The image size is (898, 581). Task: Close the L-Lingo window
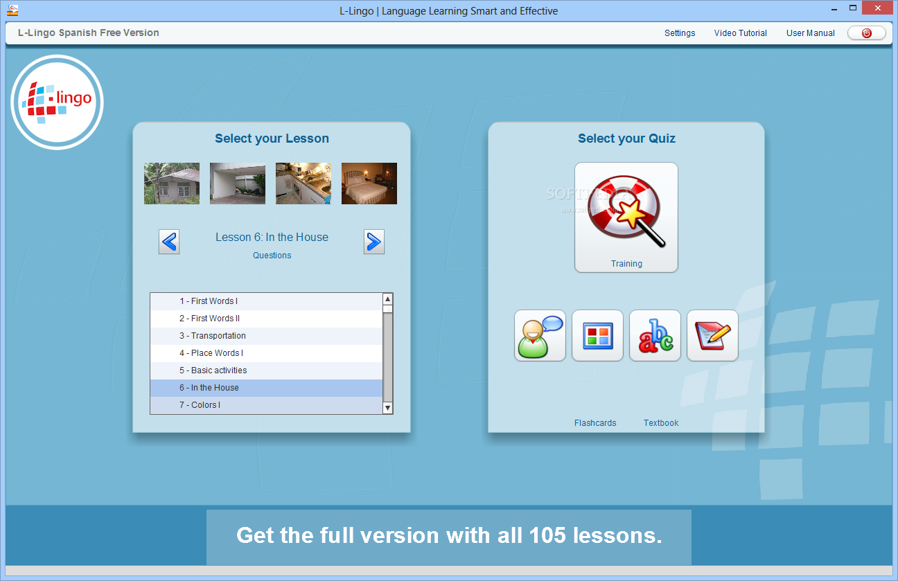(x=878, y=8)
